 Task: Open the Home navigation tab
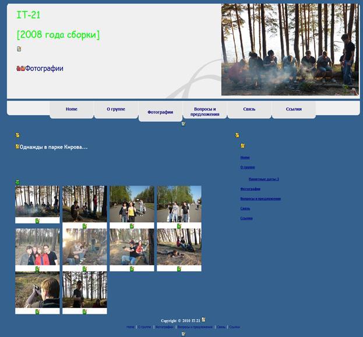tap(72, 109)
